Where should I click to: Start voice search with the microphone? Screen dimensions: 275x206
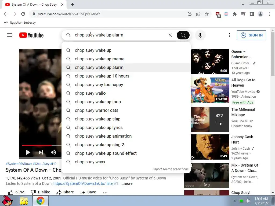200,35
